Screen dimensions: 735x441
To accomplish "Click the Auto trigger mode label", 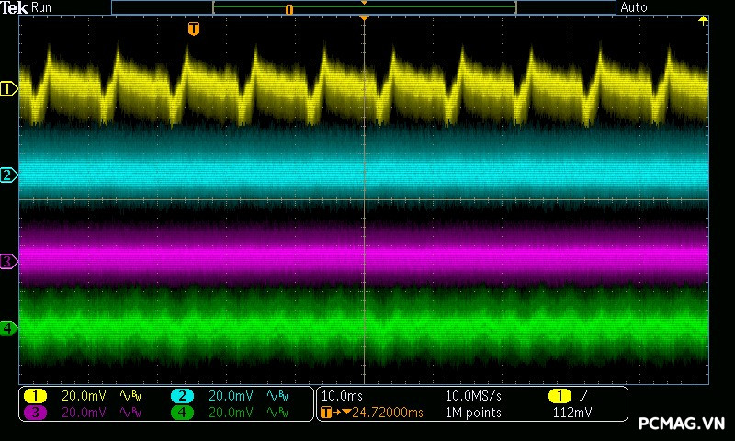I will 634,7.
